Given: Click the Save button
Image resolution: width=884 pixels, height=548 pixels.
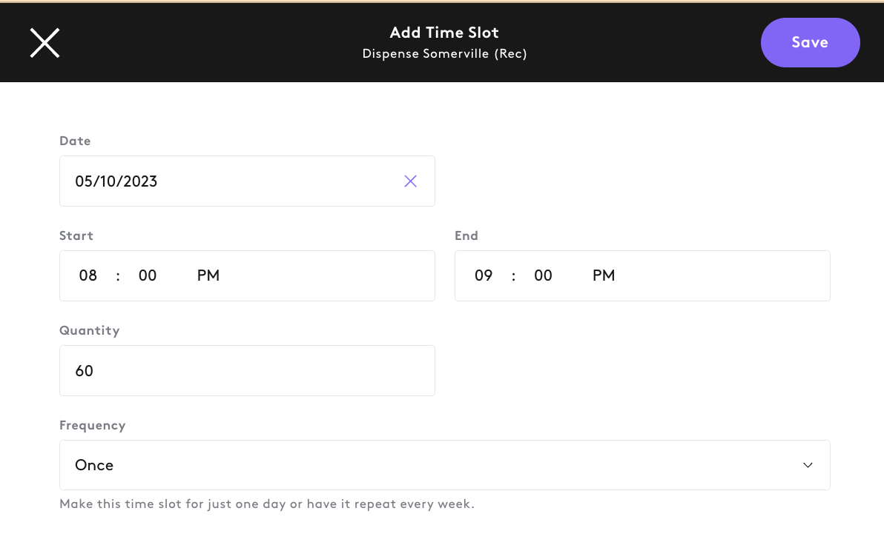Looking at the screenshot, I should tap(810, 42).
